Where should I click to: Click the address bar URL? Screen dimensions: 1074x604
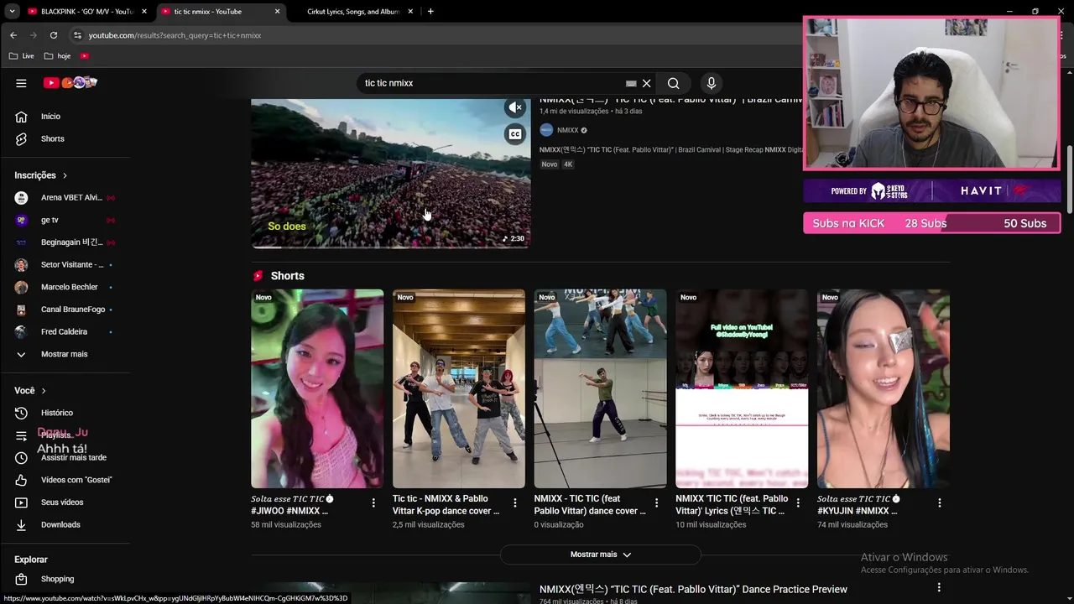175,35
